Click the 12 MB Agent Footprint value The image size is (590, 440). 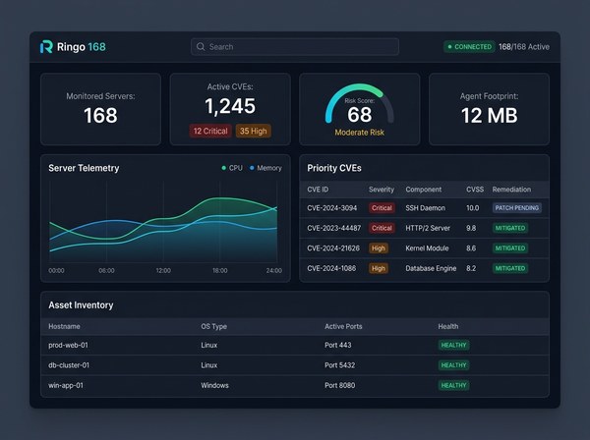[489, 115]
